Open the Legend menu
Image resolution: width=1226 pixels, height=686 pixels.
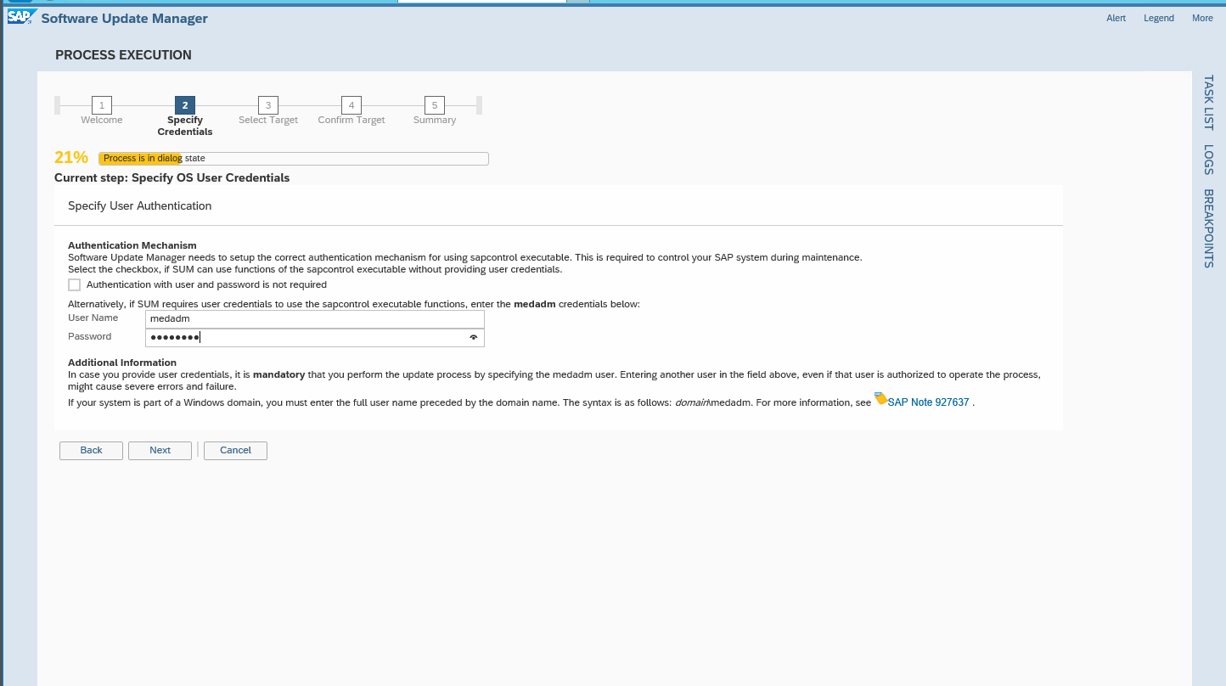click(x=1158, y=18)
